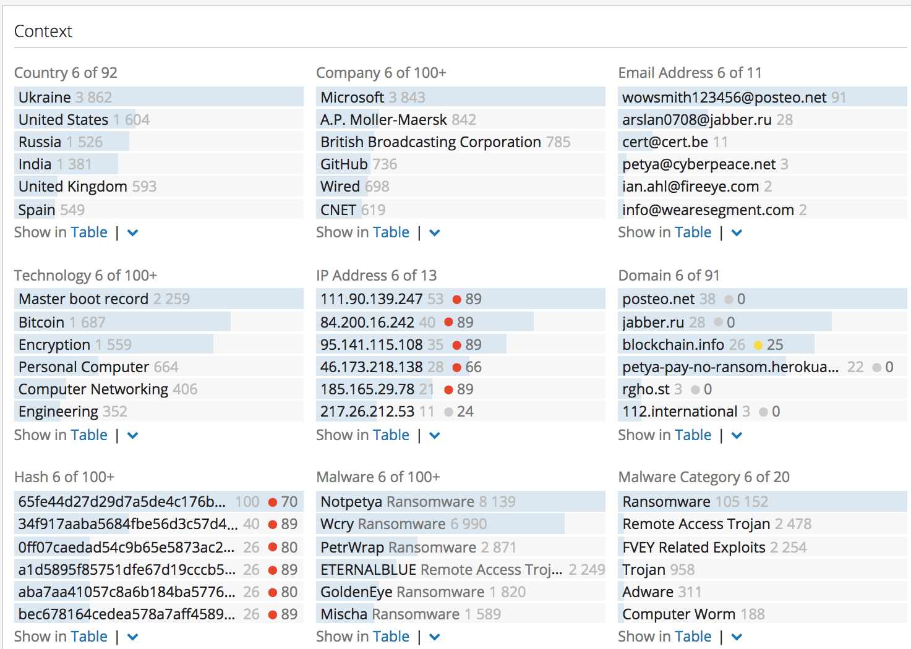
Task: Open Domain results via Table link
Action: point(693,435)
